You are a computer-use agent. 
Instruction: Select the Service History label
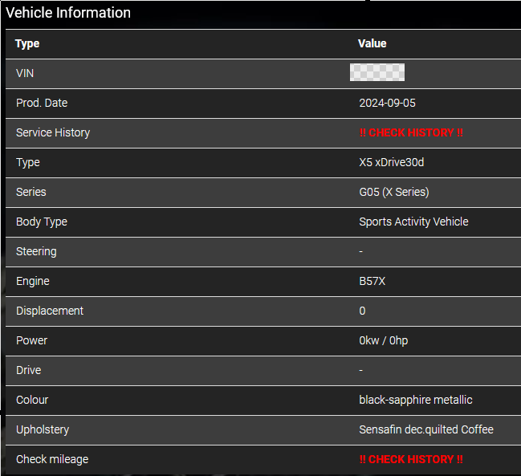click(x=53, y=132)
